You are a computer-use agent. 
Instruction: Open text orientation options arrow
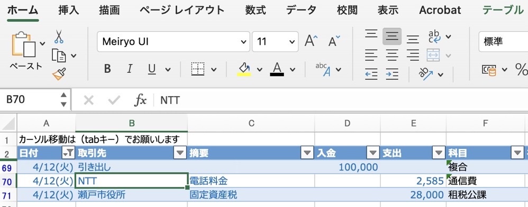pyautogui.click(x=441, y=74)
